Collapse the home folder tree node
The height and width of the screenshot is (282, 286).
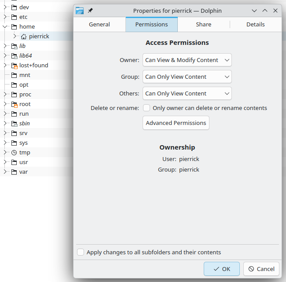click(x=5, y=27)
